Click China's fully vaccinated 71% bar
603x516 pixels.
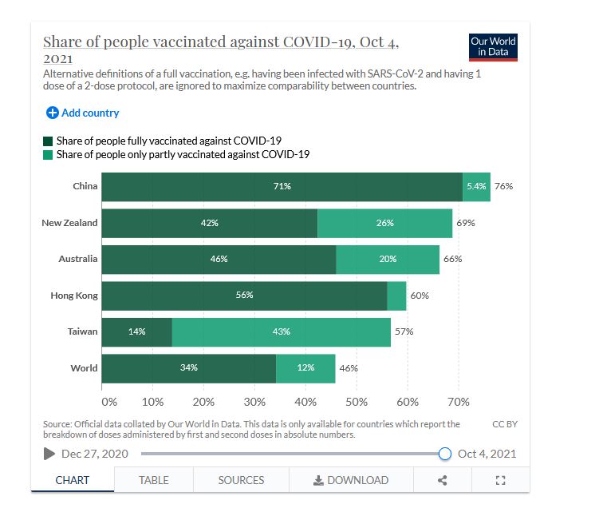[282, 186]
